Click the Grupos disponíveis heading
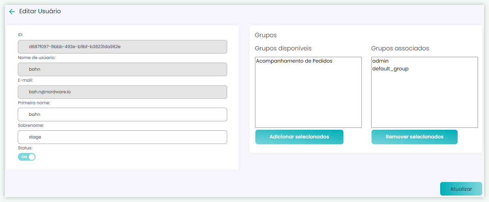Image resolution: width=489 pixels, height=202 pixels. 283,48
